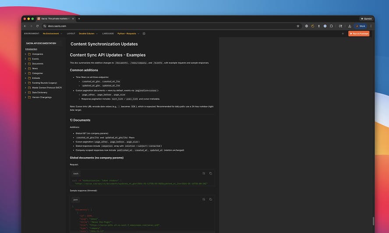This screenshot has width=389, height=233.
Task: Click 'Global documents (no company params)' heading
Action: coord(96,158)
